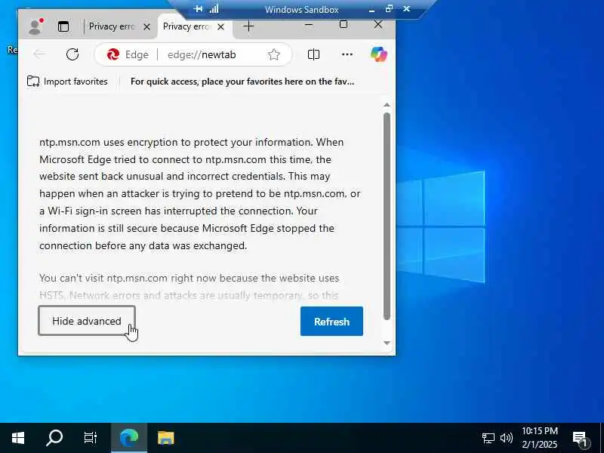The height and width of the screenshot is (453, 604).
Task: Click scrollbar down arrow on error page
Action: click(x=387, y=343)
